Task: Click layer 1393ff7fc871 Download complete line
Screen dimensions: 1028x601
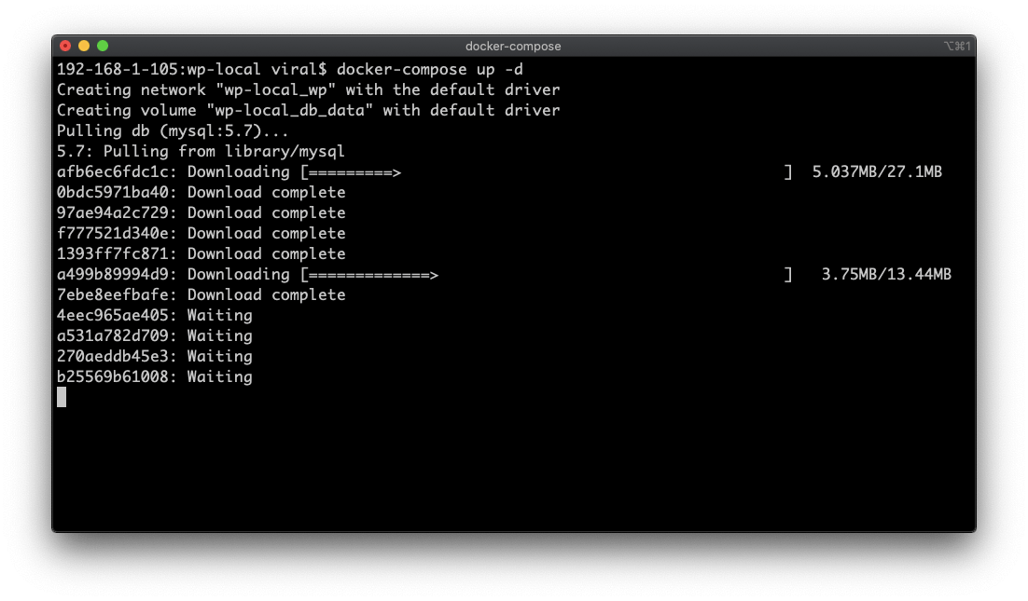Action: pyautogui.click(x=201, y=254)
